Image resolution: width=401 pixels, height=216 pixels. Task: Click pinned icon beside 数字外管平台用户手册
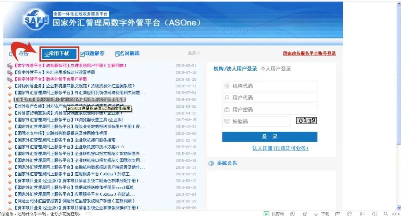click(10, 80)
